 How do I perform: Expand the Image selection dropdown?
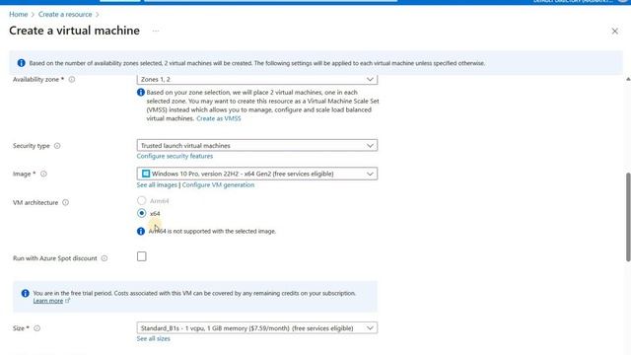click(256, 174)
